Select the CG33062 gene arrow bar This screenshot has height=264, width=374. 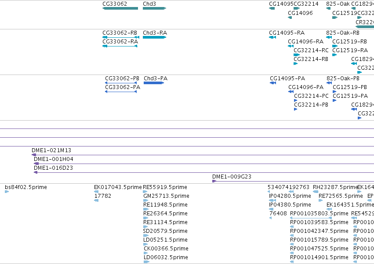(120, 8)
